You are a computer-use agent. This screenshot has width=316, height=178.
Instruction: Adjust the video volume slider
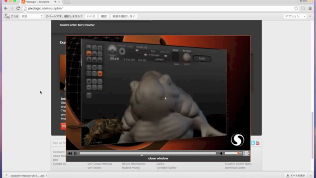coord(234,153)
